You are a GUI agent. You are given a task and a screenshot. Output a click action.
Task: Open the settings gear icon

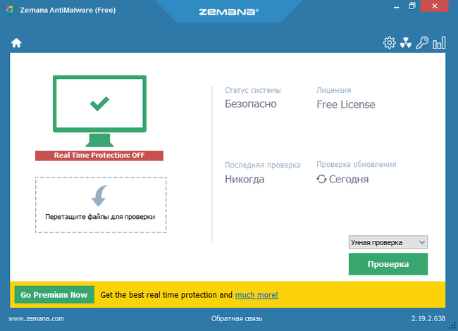click(x=390, y=43)
